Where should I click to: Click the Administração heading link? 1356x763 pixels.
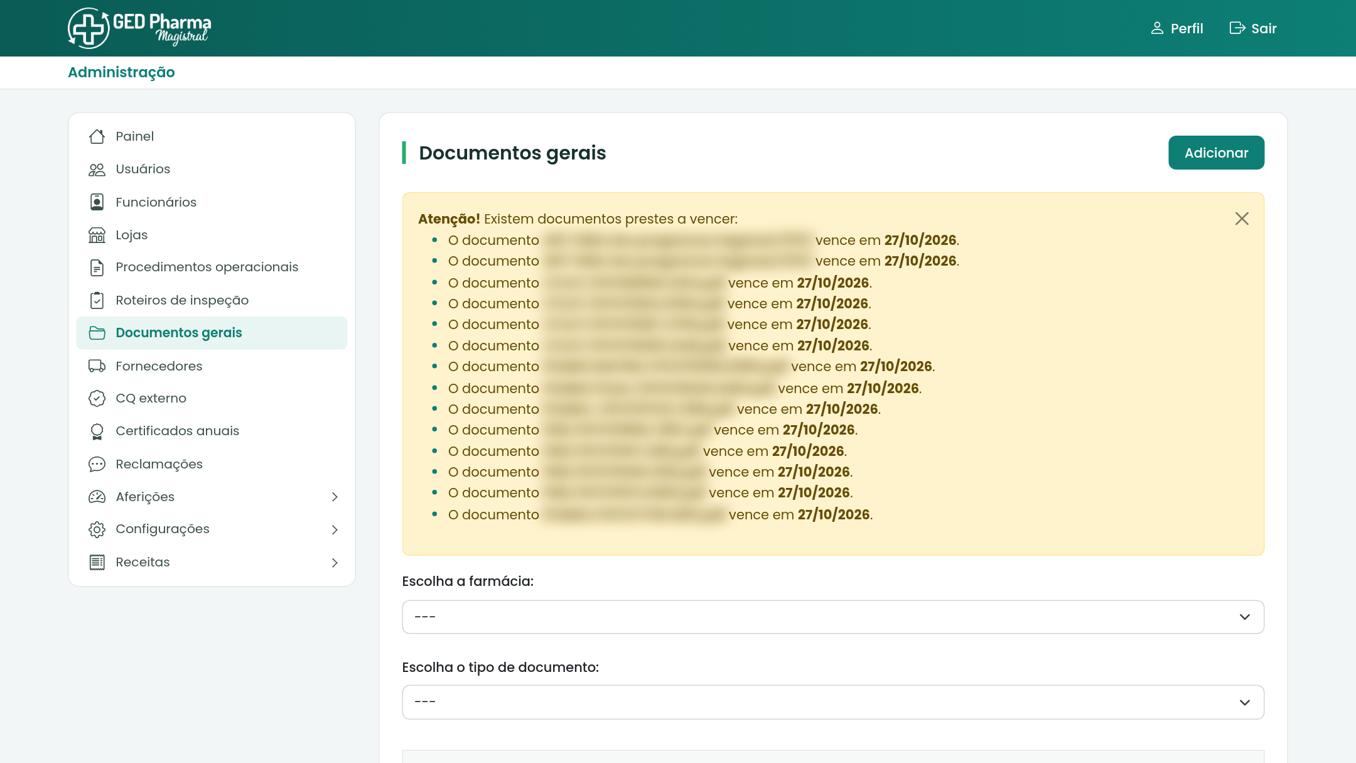tap(121, 72)
